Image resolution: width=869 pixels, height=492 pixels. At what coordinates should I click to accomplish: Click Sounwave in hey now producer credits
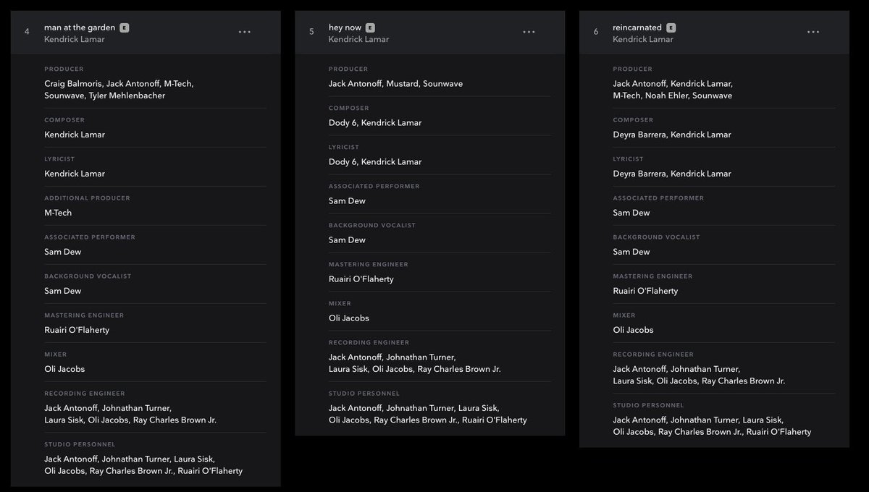point(443,84)
